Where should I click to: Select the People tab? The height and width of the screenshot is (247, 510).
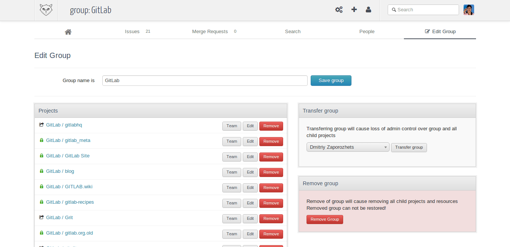pos(367,32)
